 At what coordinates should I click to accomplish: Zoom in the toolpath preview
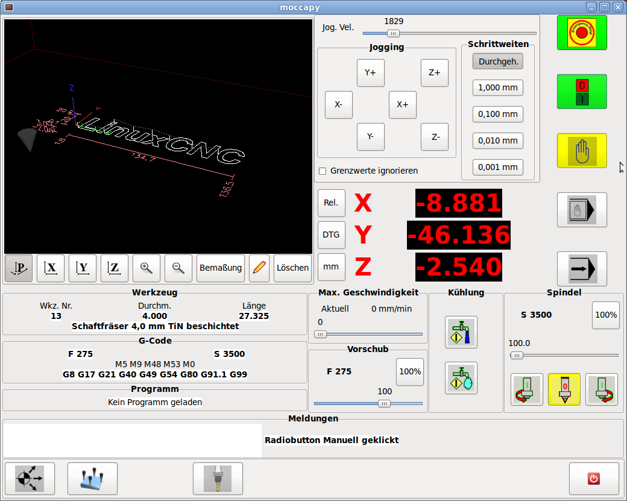147,268
